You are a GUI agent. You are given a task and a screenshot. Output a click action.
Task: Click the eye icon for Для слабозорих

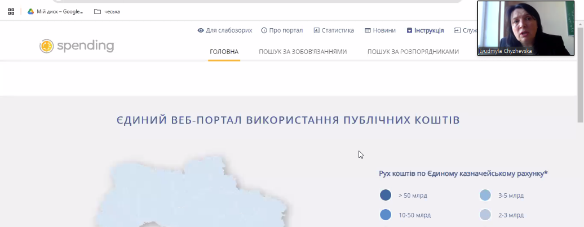(201, 30)
